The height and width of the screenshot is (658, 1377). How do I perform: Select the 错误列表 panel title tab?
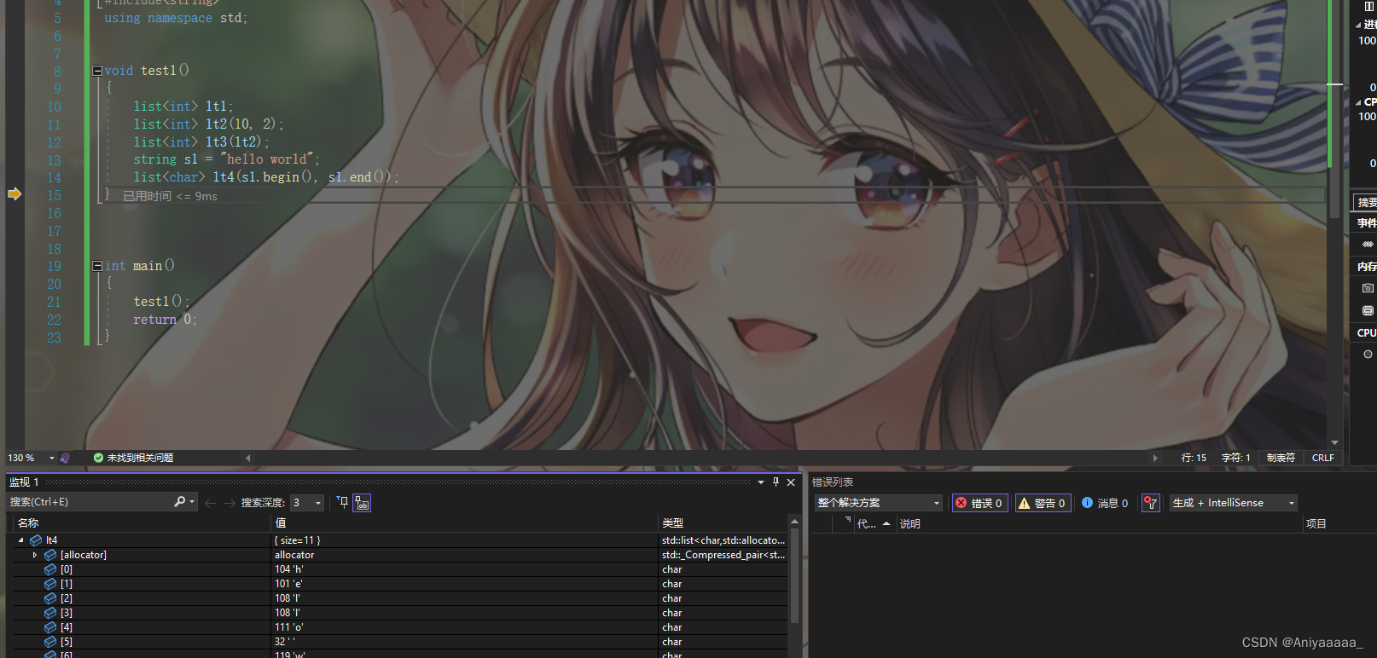point(833,482)
